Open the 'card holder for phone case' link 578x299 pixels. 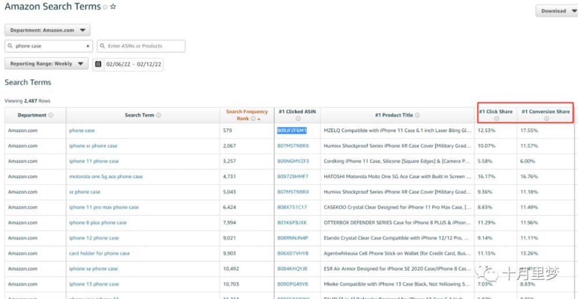tap(99, 254)
